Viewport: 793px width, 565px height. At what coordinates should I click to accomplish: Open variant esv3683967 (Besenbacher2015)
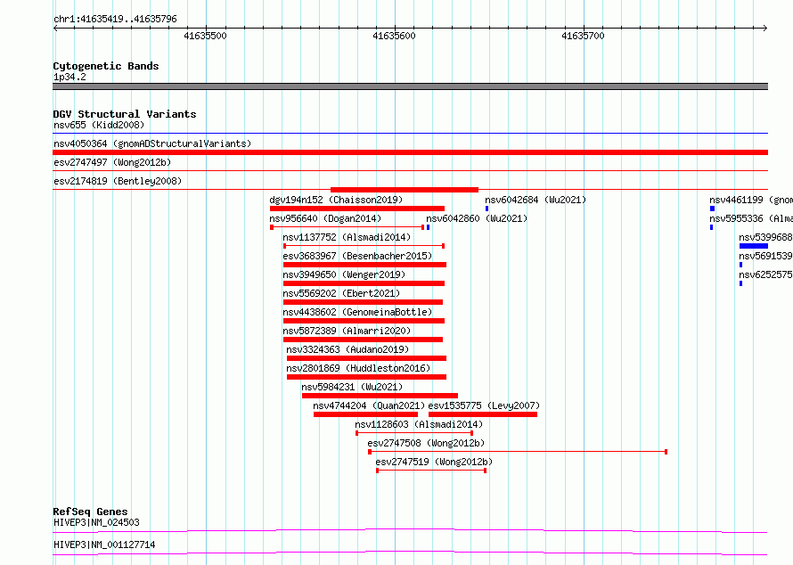coord(357,256)
